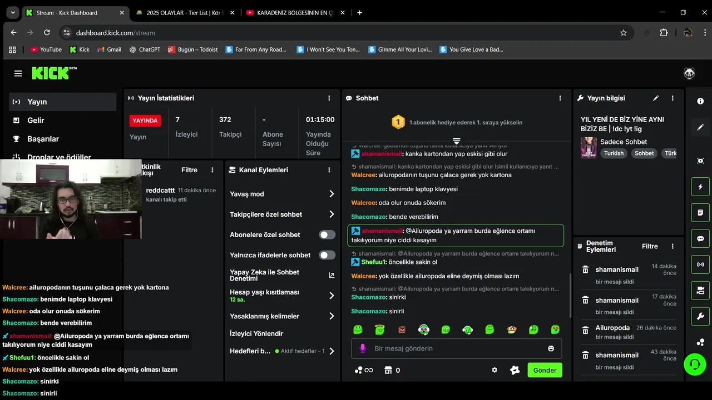
Task: Click the Sohbet chat scrollbar
Action: pyautogui.click(x=570, y=297)
